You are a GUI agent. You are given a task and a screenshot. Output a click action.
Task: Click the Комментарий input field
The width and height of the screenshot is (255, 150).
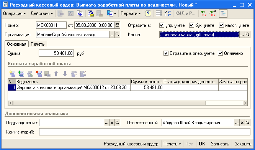click(x=145, y=132)
